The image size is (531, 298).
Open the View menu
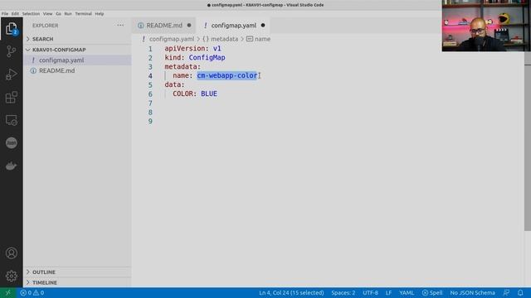pyautogui.click(x=47, y=14)
